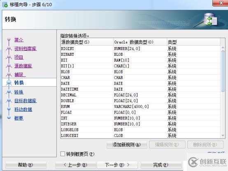Open the 概要 step link

coord(19,118)
